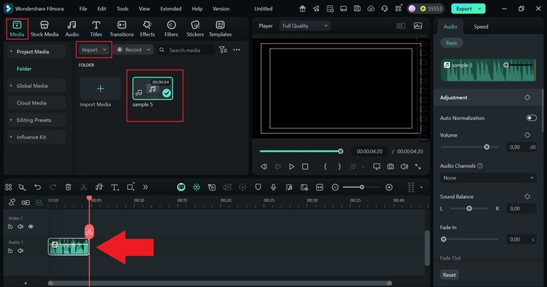
Task: Show more timeline tools with double chevron
Action: [145, 187]
